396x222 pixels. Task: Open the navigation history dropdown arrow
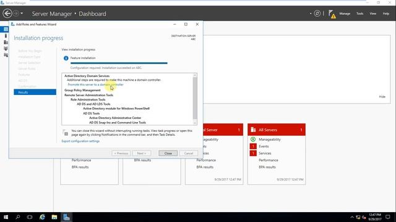tap(22, 14)
